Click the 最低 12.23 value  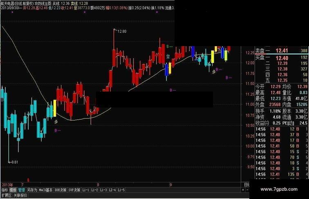(x=275, y=98)
